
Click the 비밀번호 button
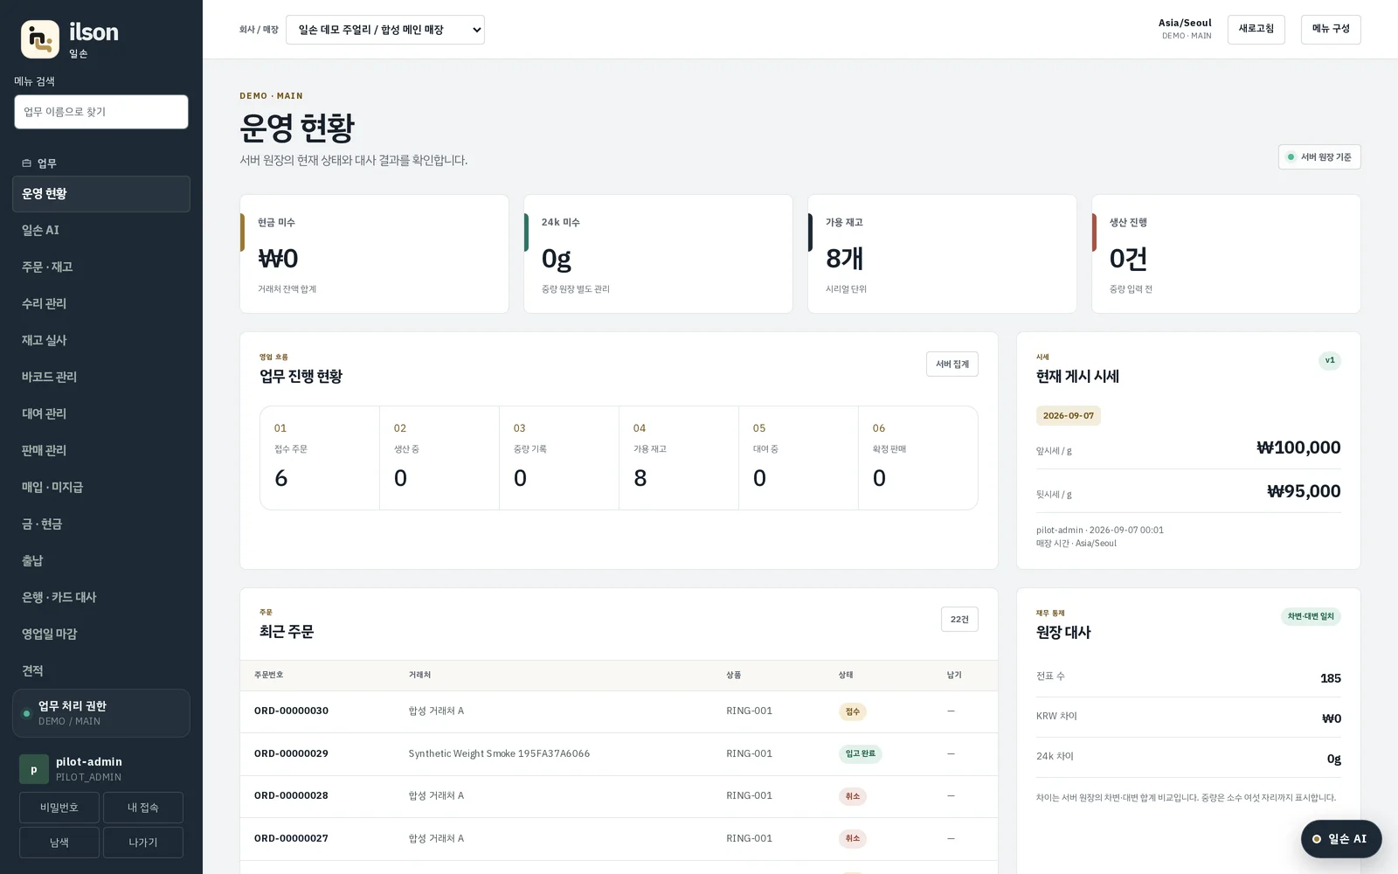(59, 808)
